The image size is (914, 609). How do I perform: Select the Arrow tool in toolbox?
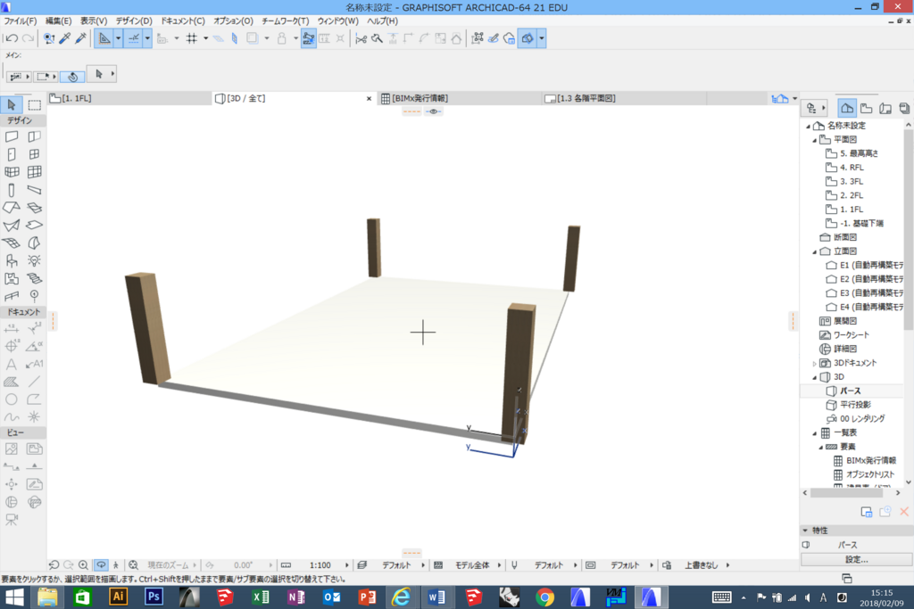pos(11,105)
